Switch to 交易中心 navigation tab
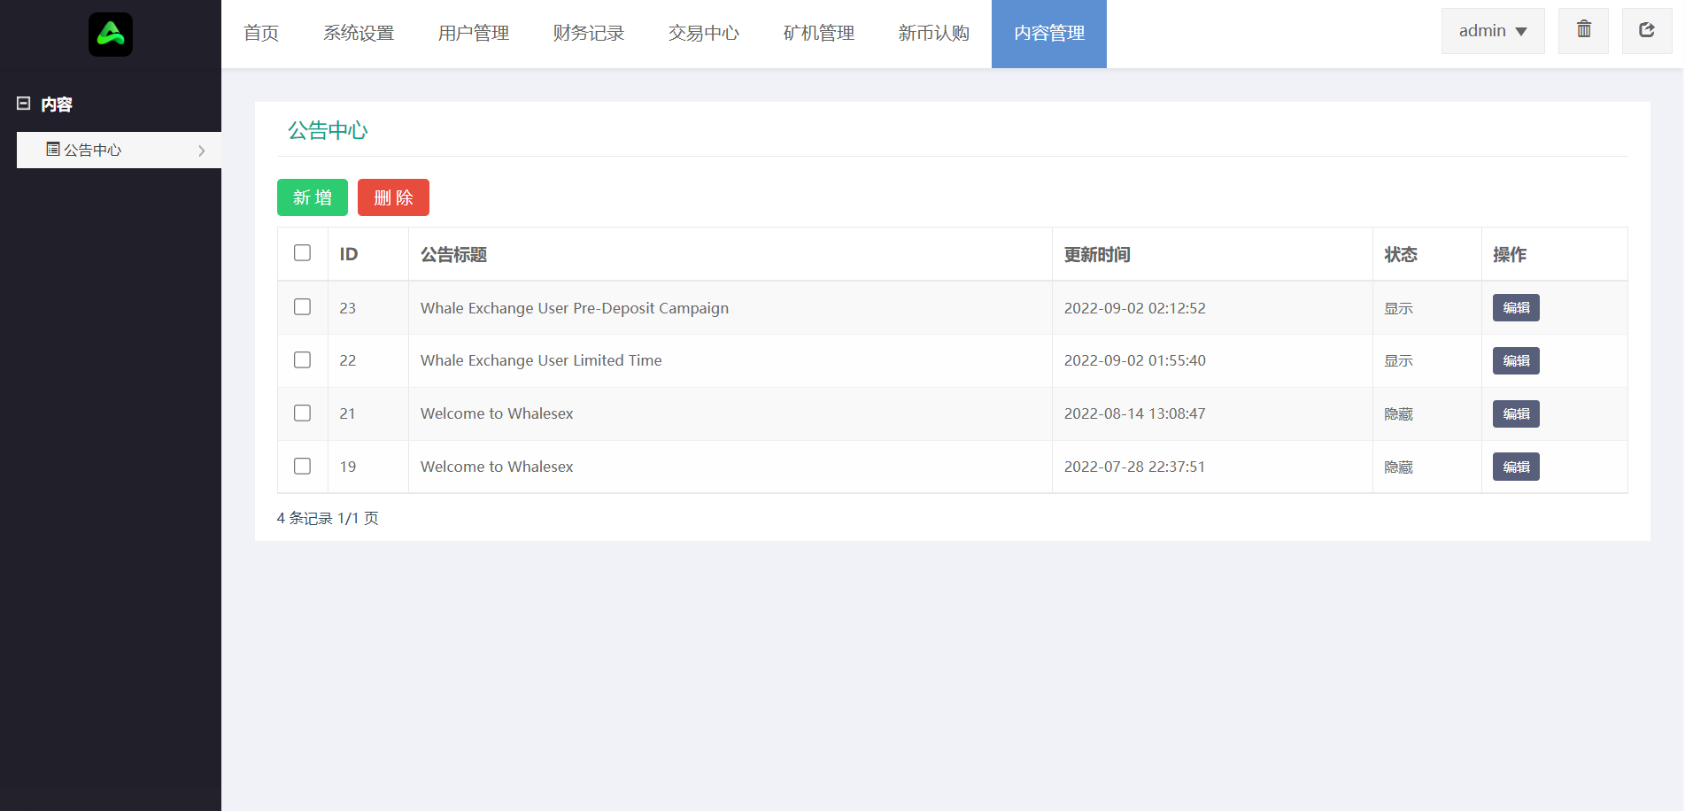The height and width of the screenshot is (811, 1685). 704,34
